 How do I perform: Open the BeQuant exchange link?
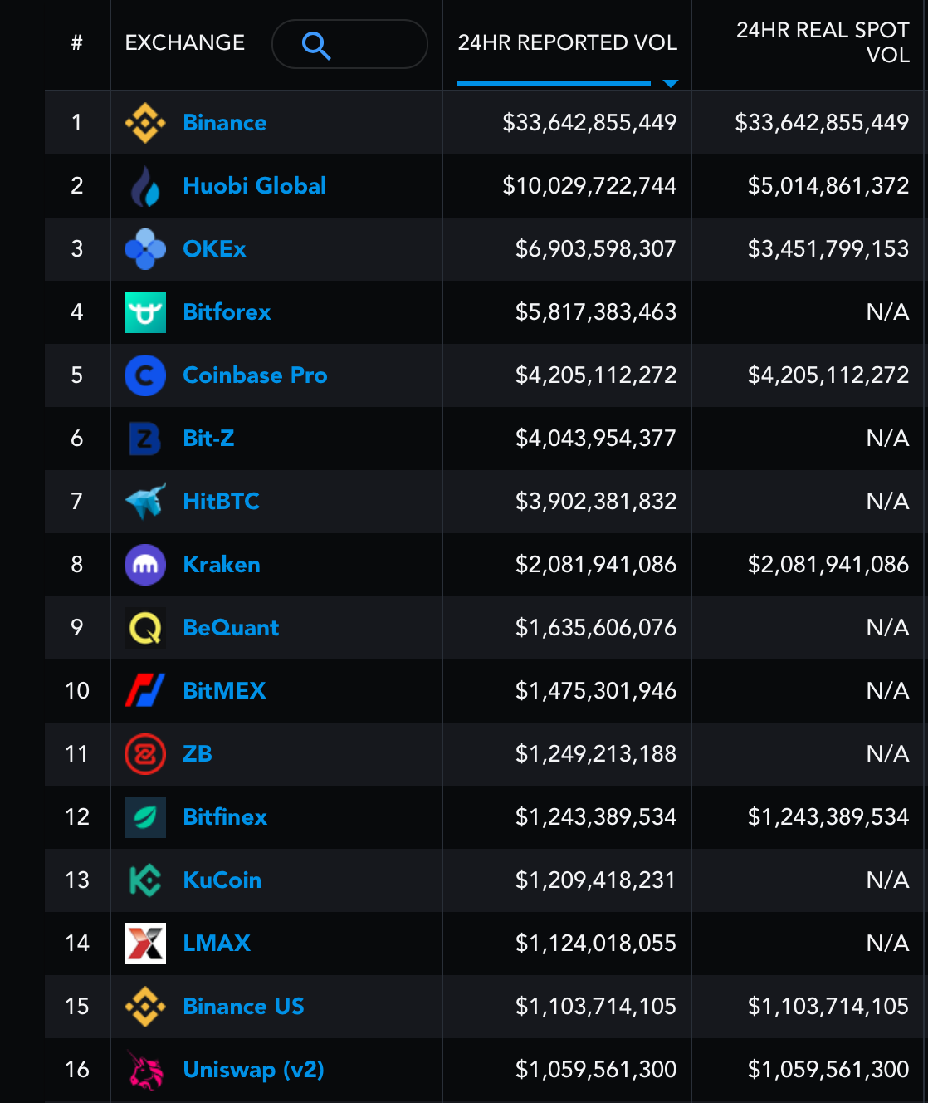(x=231, y=628)
